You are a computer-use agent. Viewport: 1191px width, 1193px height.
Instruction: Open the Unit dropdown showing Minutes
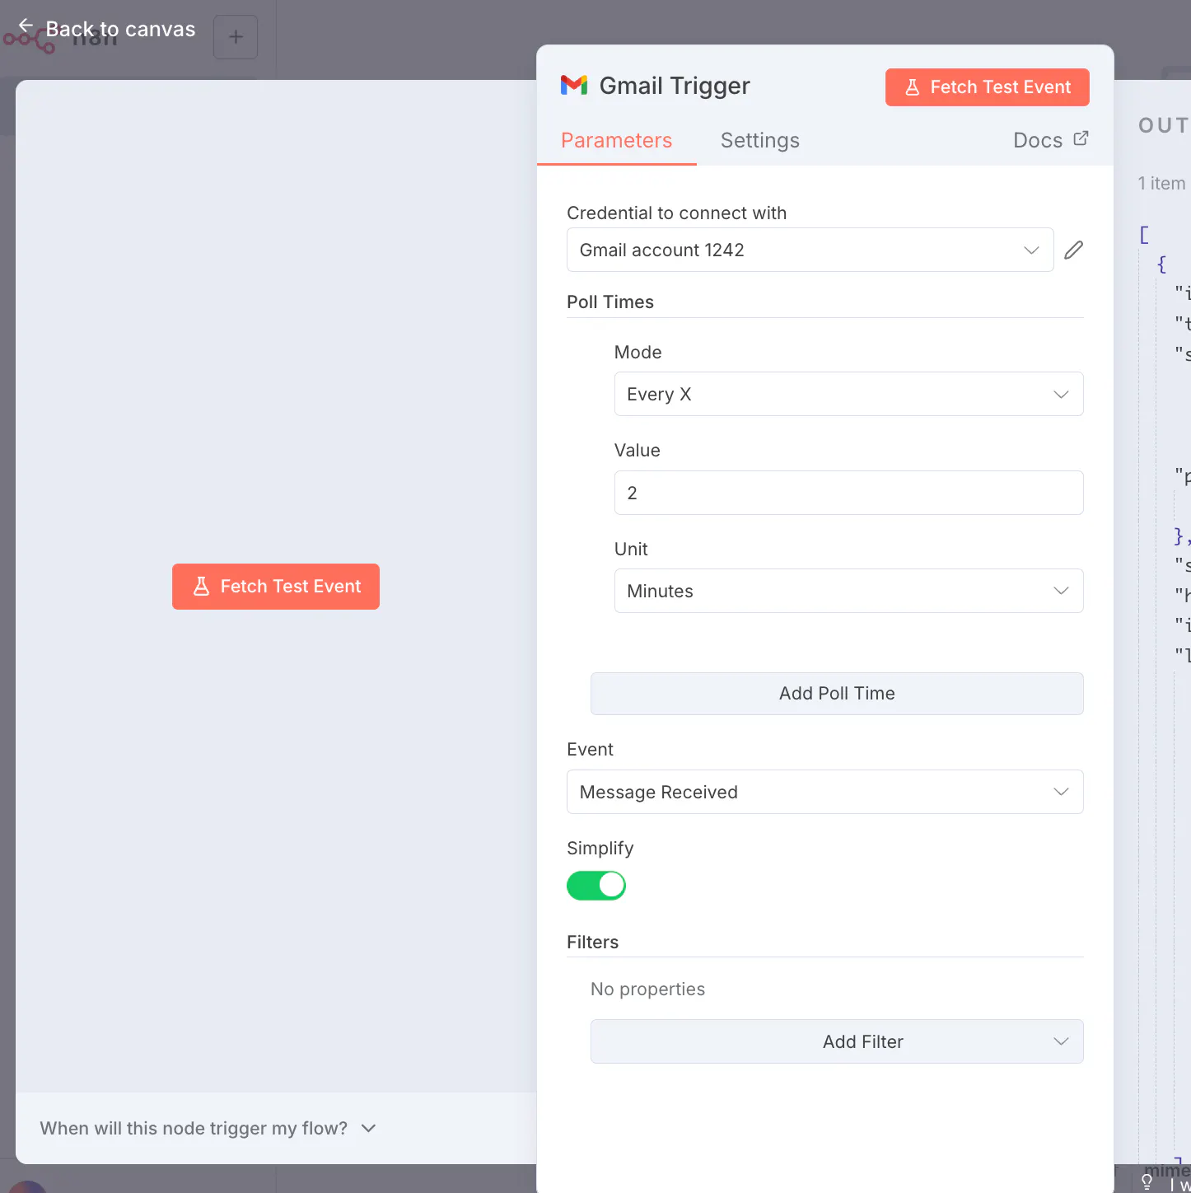click(x=848, y=591)
